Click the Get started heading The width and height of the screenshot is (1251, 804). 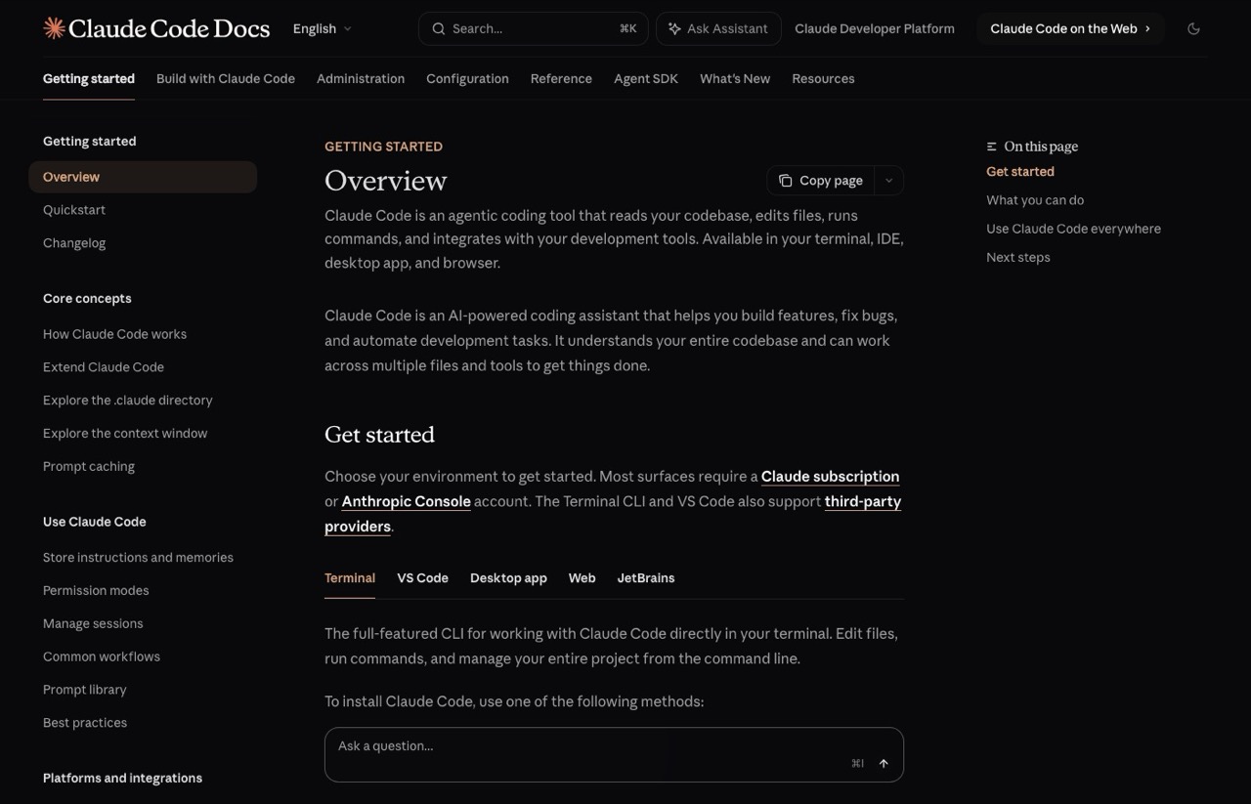pos(379,435)
